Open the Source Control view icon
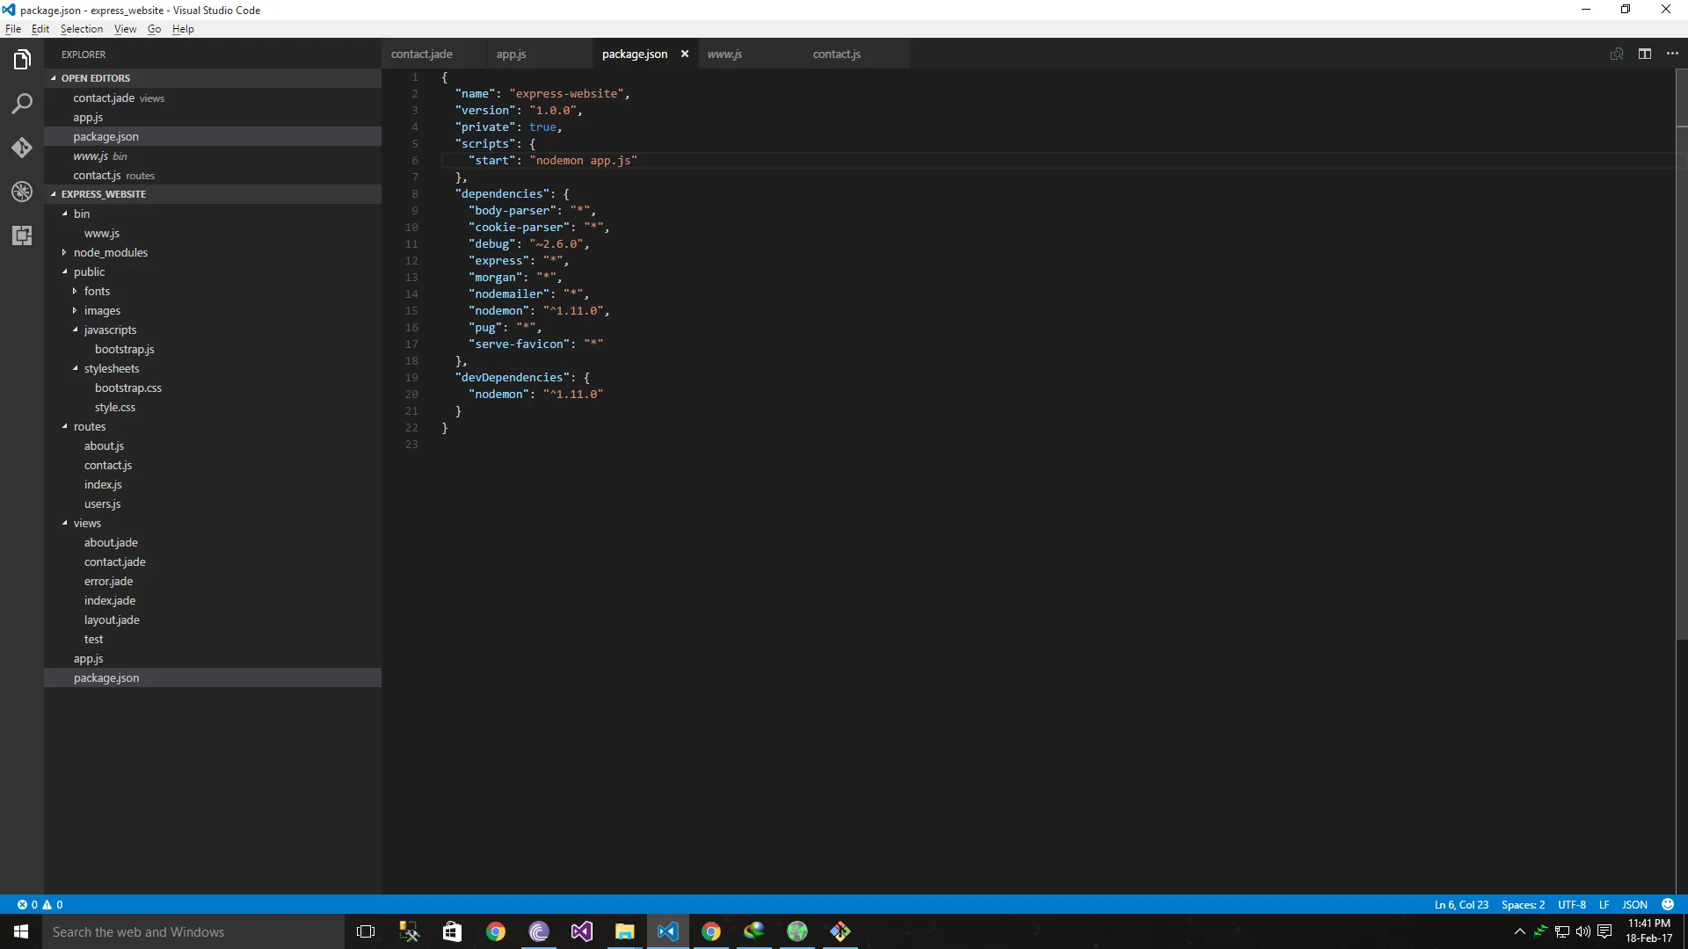The image size is (1688, 949). coord(22,148)
